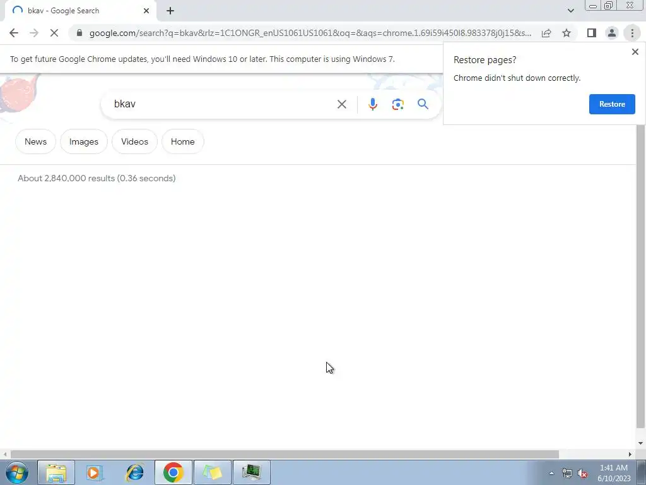The width and height of the screenshot is (646, 485).
Task: Click the scroll right arrow
Action: click(x=630, y=454)
